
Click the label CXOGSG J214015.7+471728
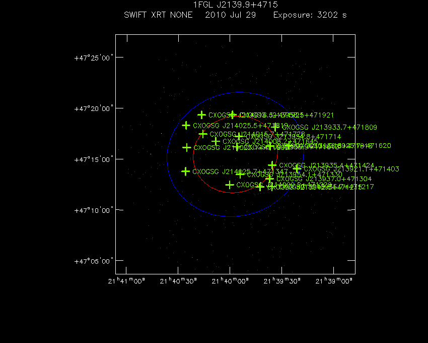(257, 134)
